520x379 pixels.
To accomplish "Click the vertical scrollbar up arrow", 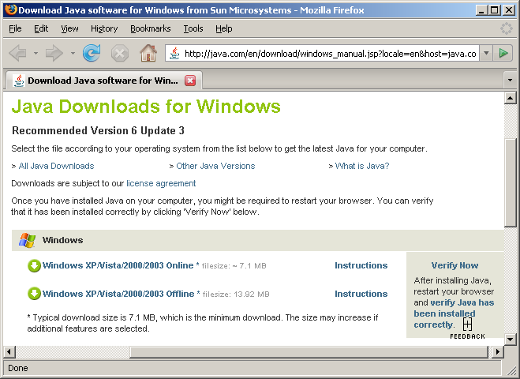I will coord(510,98).
